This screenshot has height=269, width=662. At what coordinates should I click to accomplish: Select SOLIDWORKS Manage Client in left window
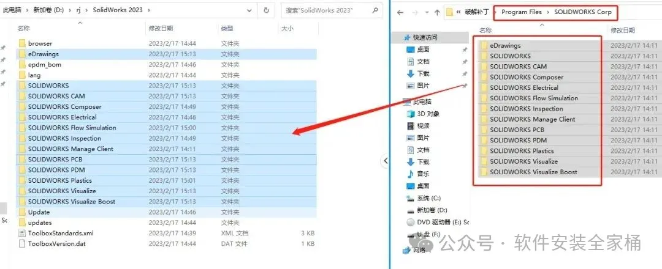coord(167,149)
